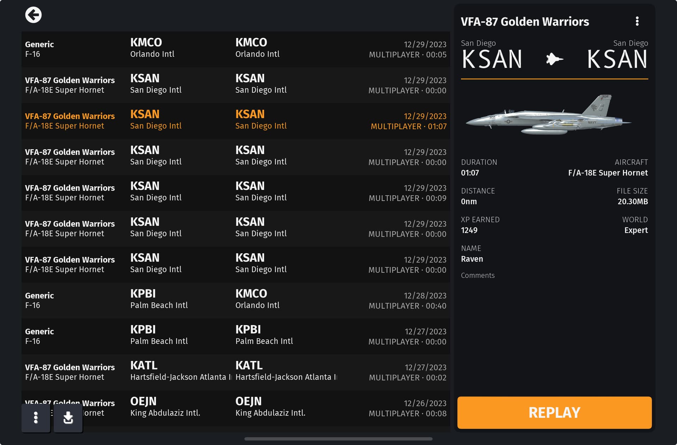Click the download import icon button
Image resolution: width=677 pixels, height=445 pixels.
pos(68,417)
